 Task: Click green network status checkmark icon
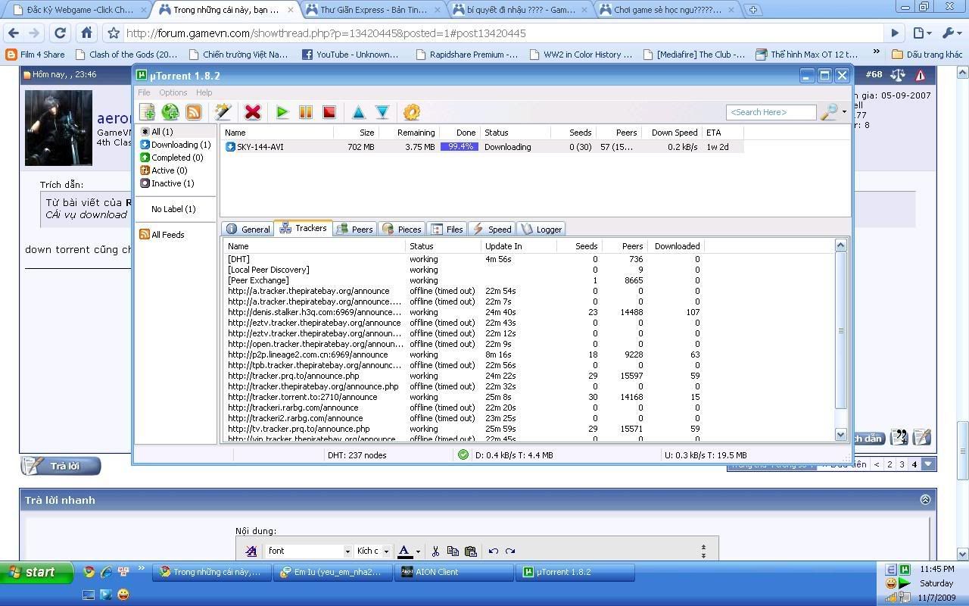463,455
